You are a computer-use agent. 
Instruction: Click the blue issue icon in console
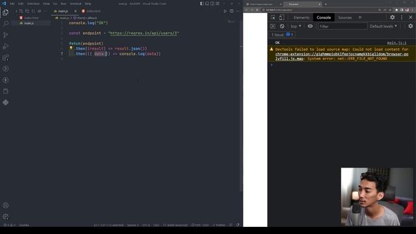coord(288,34)
